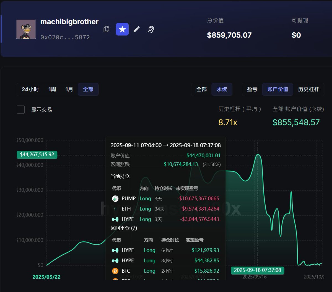Click the HYPE icon in current holdings
The image size is (332, 292).
pos(115,219)
